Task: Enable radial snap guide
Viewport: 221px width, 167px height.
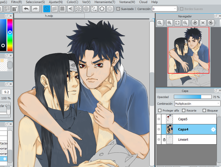Action: pos(78,9)
